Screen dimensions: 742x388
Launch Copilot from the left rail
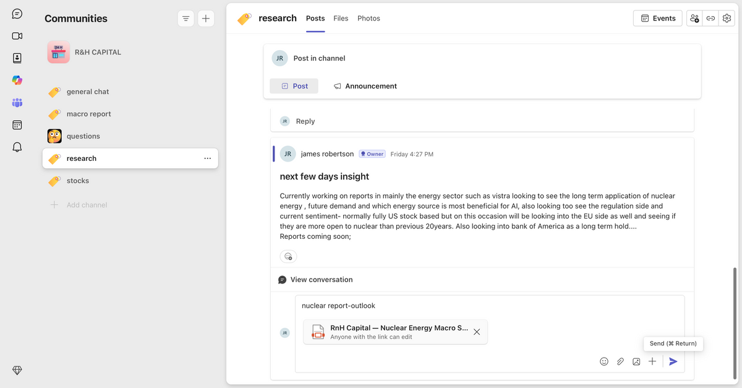pos(17,80)
